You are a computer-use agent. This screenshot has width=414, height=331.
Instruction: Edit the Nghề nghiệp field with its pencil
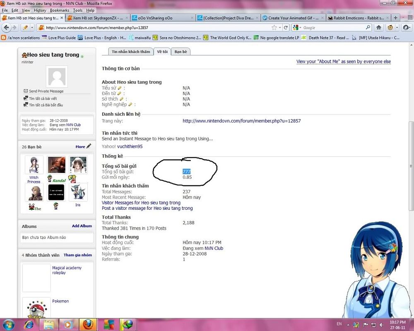[130, 105]
